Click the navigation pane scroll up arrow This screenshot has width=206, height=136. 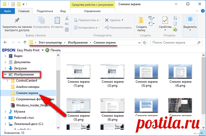(x=58, y=55)
